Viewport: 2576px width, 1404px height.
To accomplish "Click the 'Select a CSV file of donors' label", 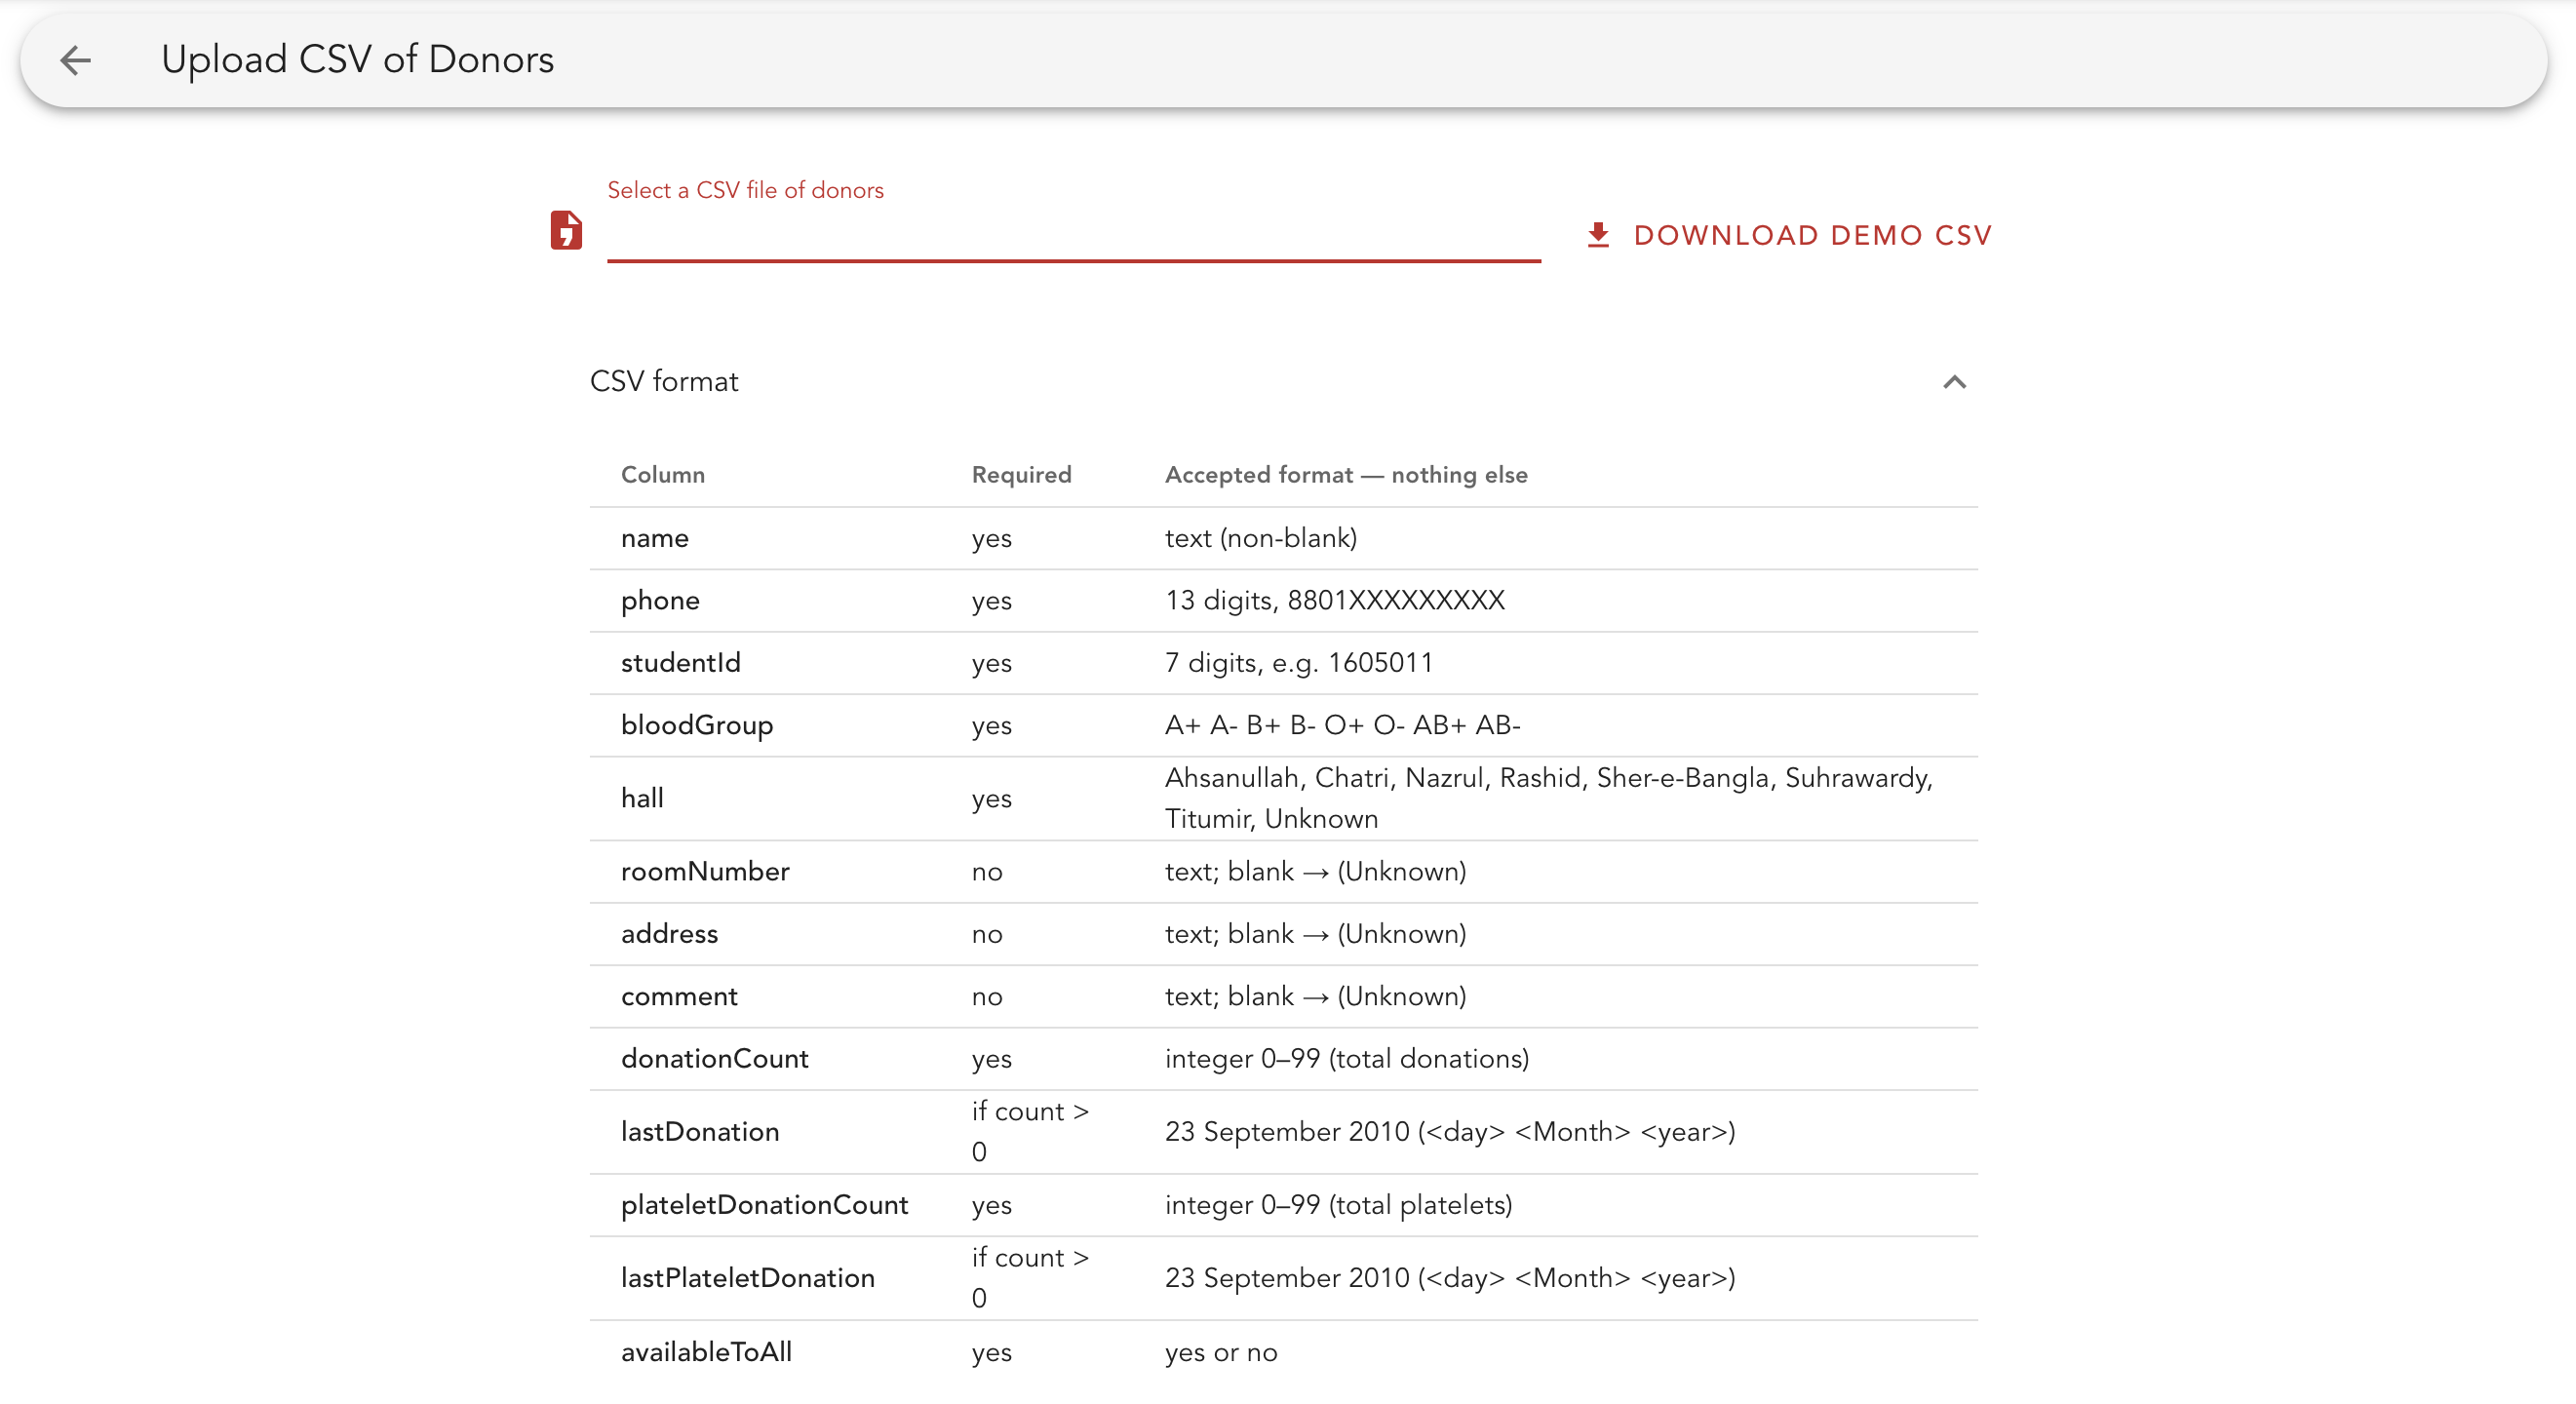I will [x=745, y=190].
